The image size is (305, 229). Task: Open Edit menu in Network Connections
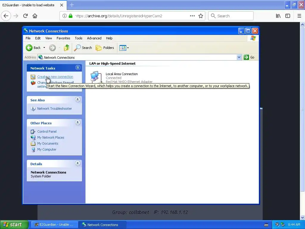(x=38, y=38)
